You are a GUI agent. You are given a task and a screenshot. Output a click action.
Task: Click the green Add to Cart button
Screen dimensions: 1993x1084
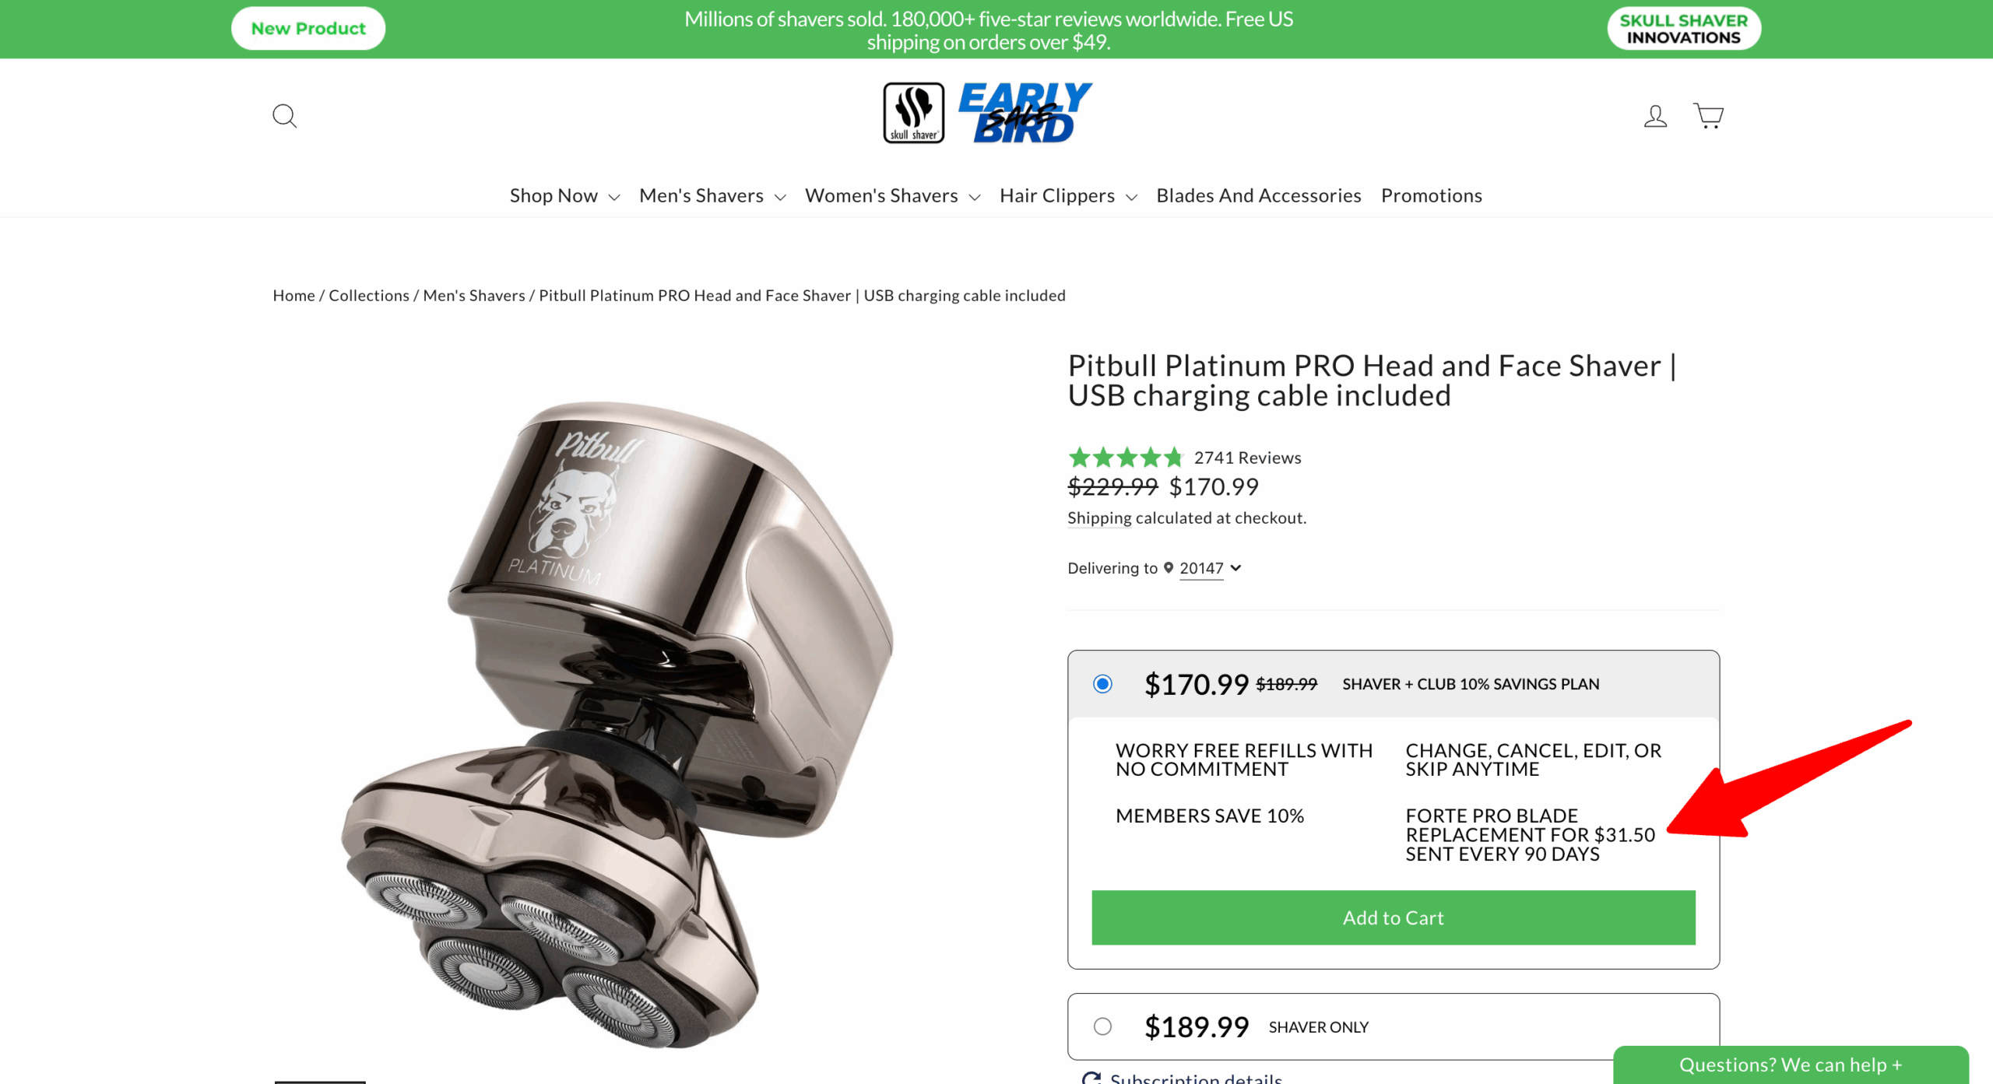click(x=1394, y=917)
